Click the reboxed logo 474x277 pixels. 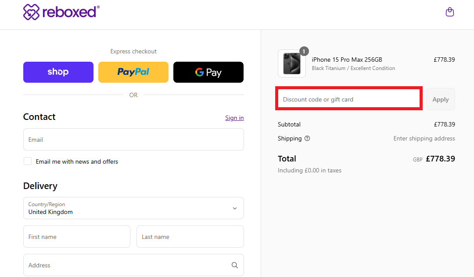pyautogui.click(x=61, y=12)
